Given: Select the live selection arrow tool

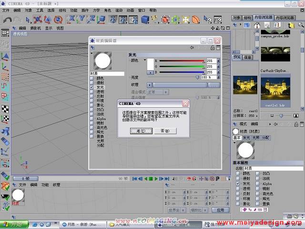Looking at the screenshot, I should pos(28,20).
